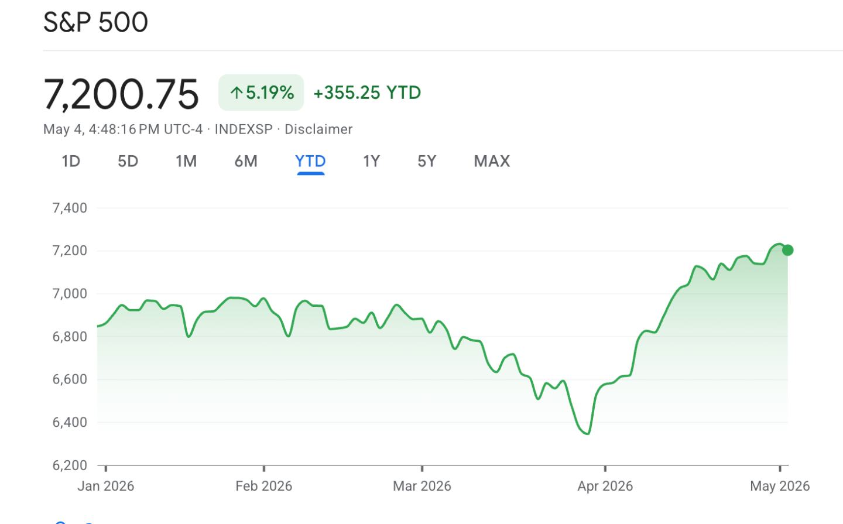Click the up arrow icon in percentage badge
Screen dimensions: 843x524
pyautogui.click(x=237, y=93)
